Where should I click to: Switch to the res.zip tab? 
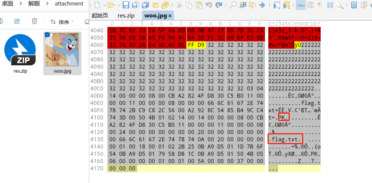[x=126, y=16]
